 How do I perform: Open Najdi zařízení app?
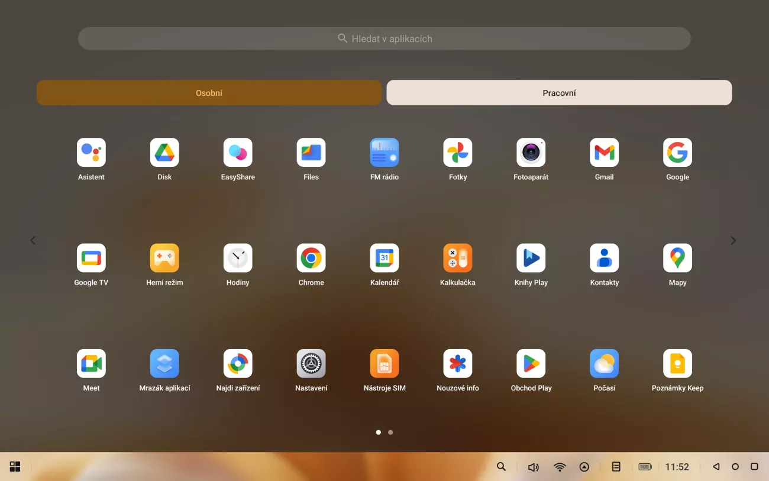coord(238,363)
